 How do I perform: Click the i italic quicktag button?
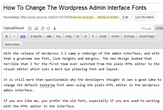point(14,36)
